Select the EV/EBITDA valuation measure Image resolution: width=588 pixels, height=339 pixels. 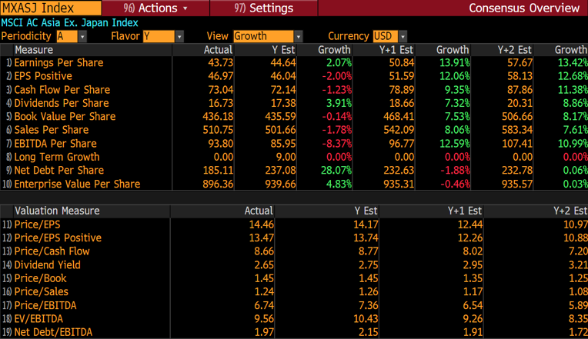pyautogui.click(x=38, y=318)
